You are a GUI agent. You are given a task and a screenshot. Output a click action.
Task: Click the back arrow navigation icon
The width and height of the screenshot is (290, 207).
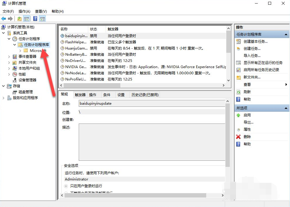tap(3, 18)
